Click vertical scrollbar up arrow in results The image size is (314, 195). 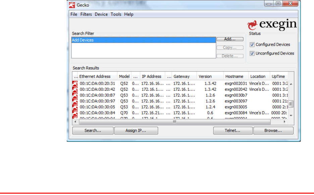[x=291, y=84]
